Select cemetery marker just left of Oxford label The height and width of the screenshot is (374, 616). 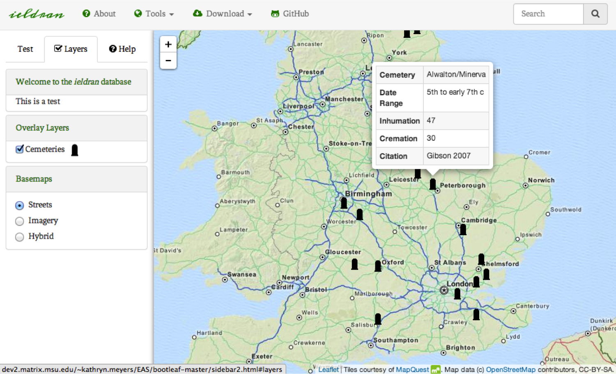(x=378, y=266)
